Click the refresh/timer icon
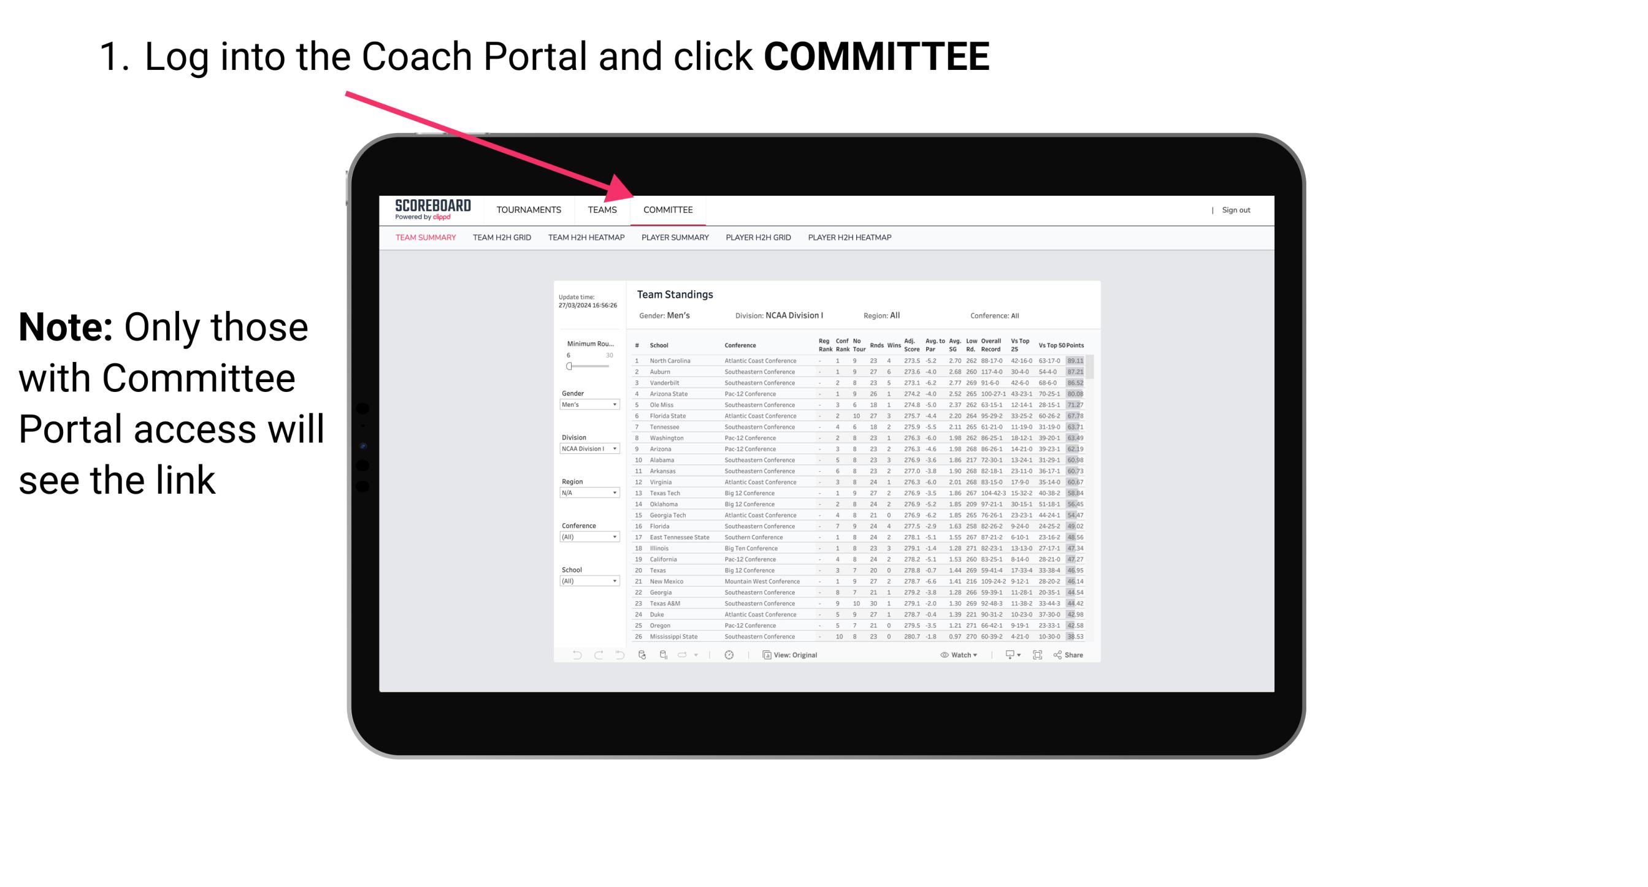1648x887 pixels. point(729,655)
